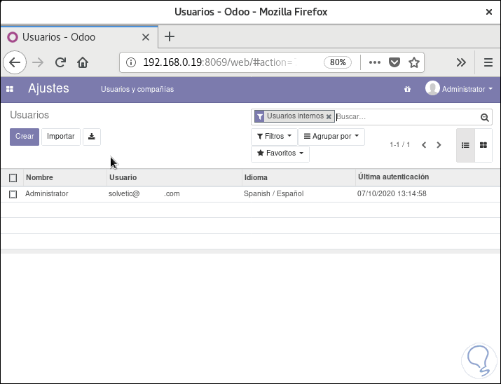Click the browser forward arrow

pos(38,62)
